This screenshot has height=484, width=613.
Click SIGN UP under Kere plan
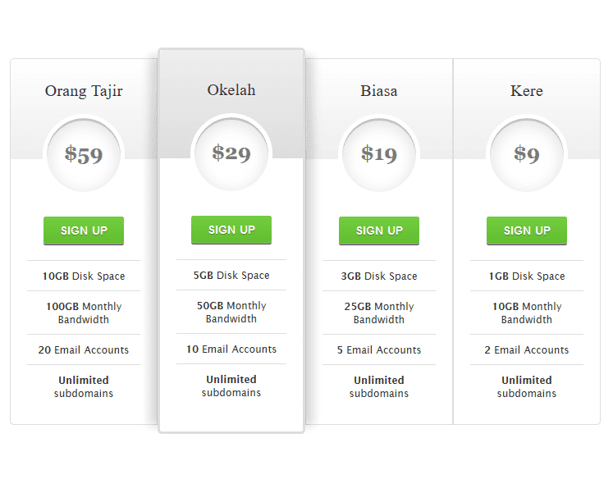pyautogui.click(x=527, y=231)
